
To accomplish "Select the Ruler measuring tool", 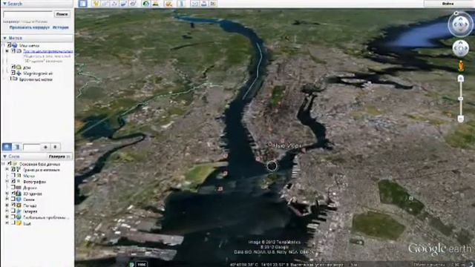I will [x=181, y=4].
